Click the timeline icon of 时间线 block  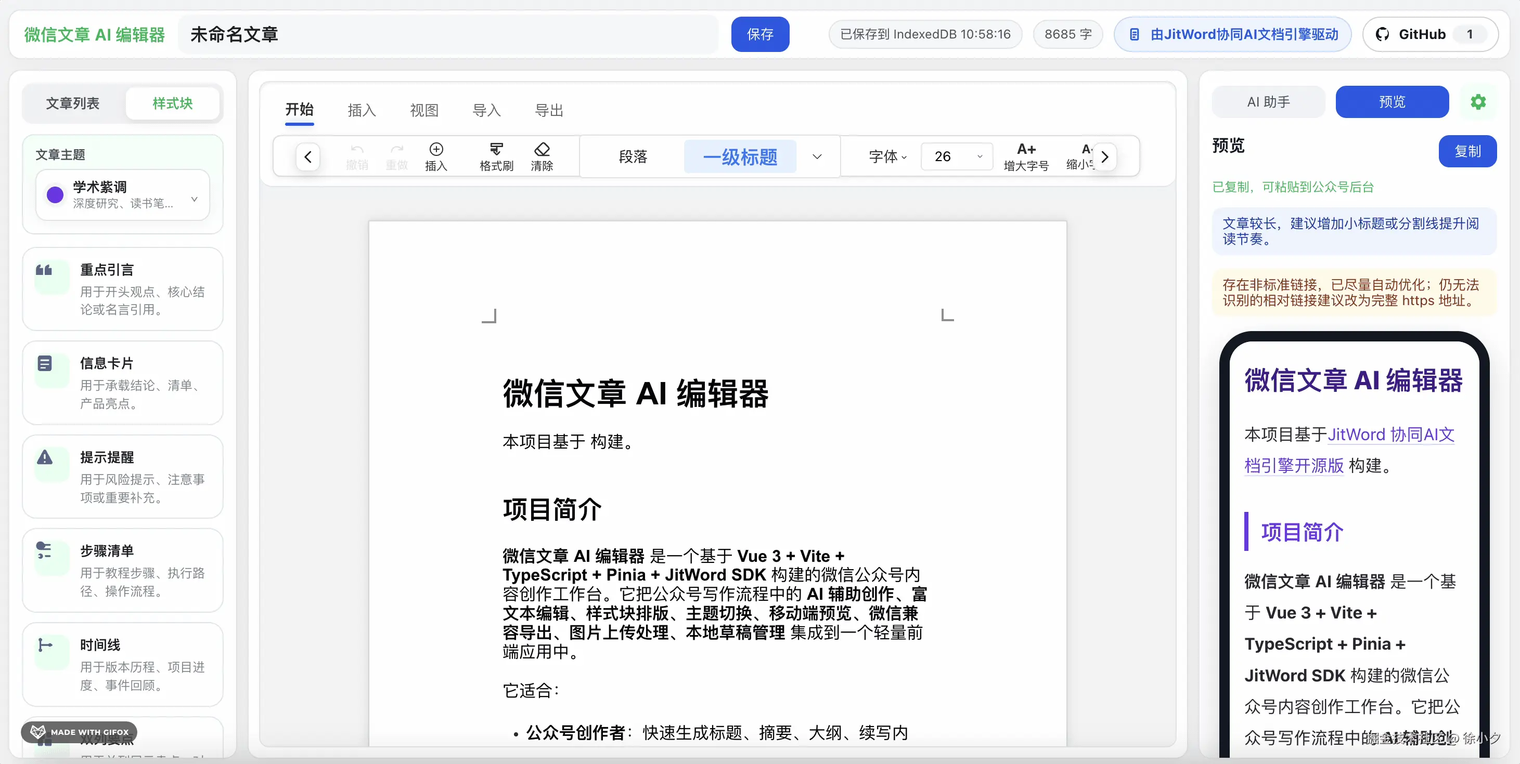tap(44, 645)
